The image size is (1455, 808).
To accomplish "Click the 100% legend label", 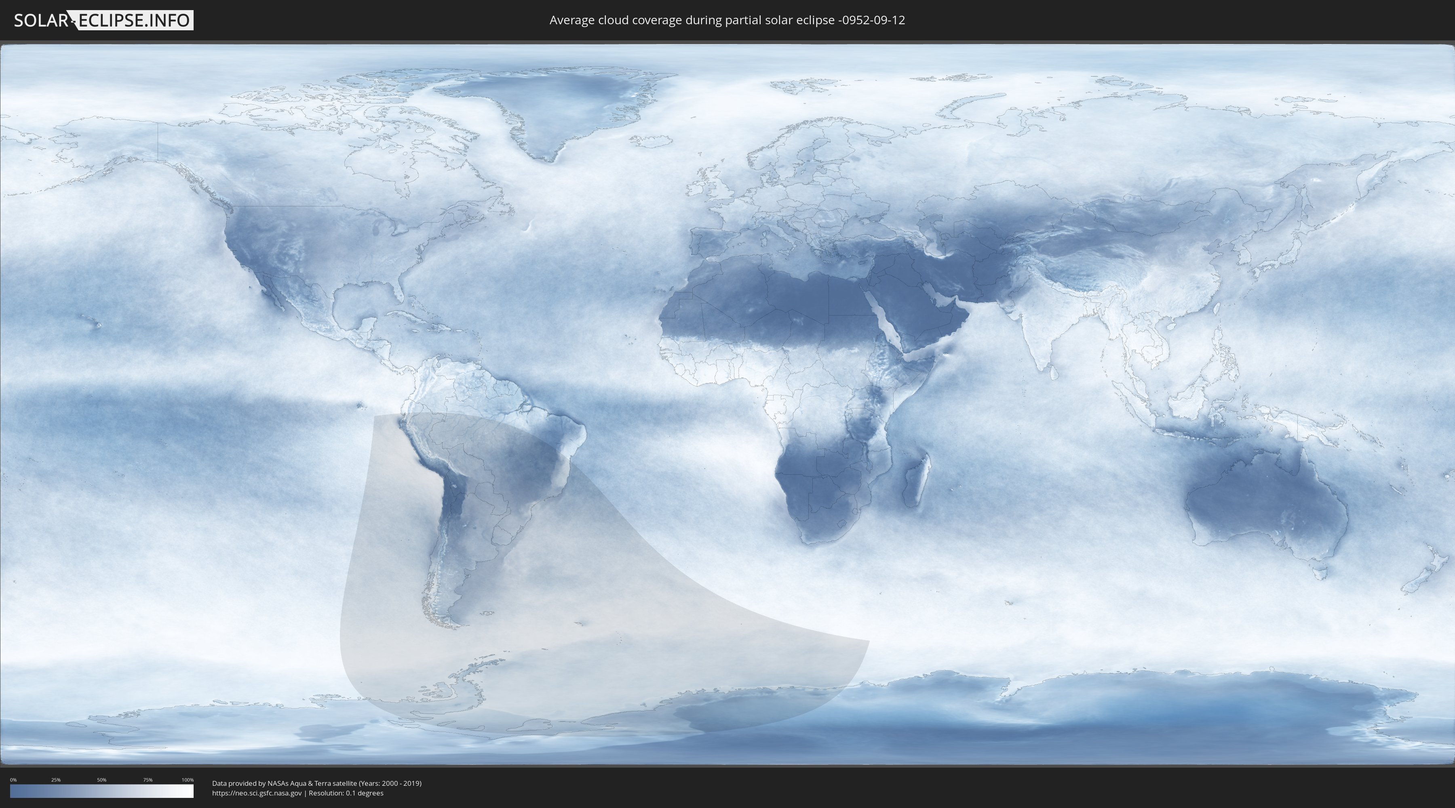I will [x=188, y=780].
